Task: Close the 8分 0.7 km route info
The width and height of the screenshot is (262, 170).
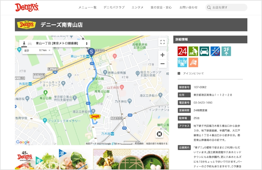Action: (x=49, y=50)
